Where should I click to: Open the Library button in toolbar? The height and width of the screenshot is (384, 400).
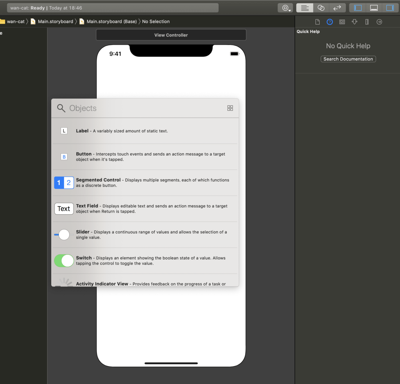pos(285,8)
